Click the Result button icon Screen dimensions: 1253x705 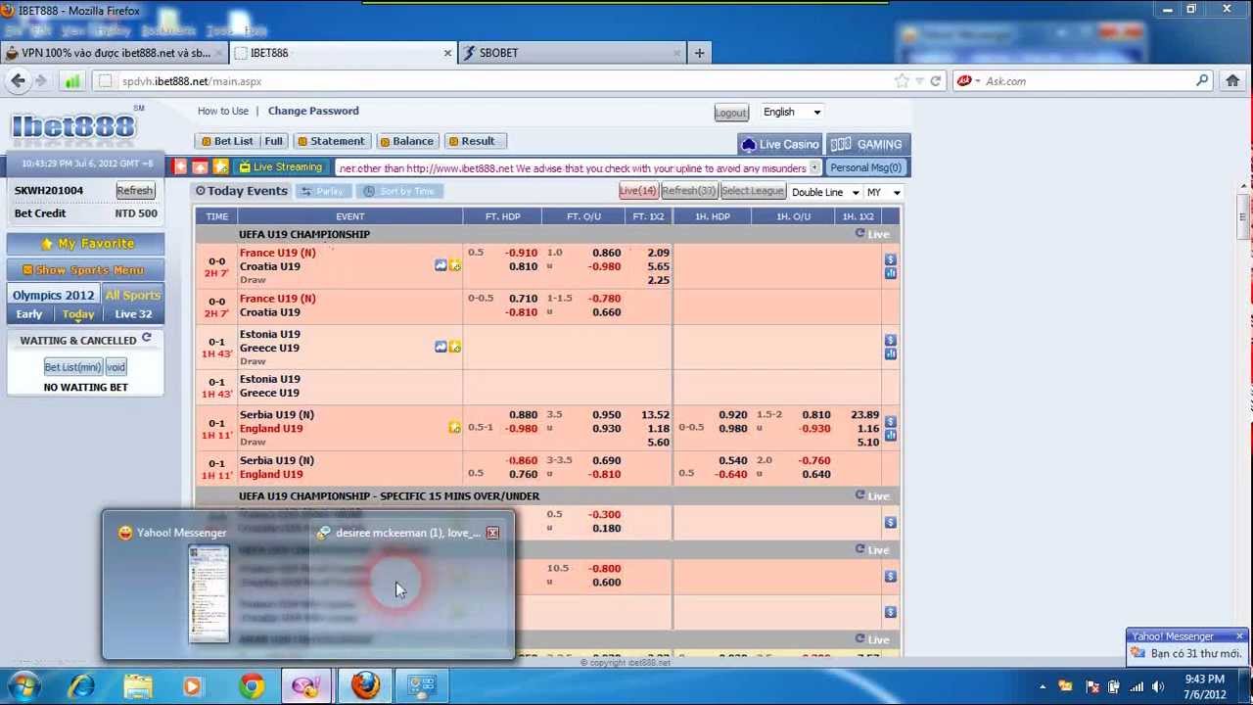pos(453,141)
